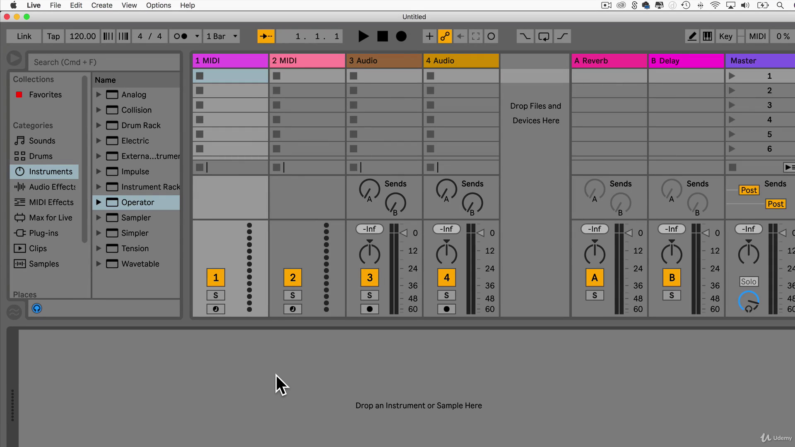Open the File menu
The width and height of the screenshot is (795, 447).
coord(55,5)
